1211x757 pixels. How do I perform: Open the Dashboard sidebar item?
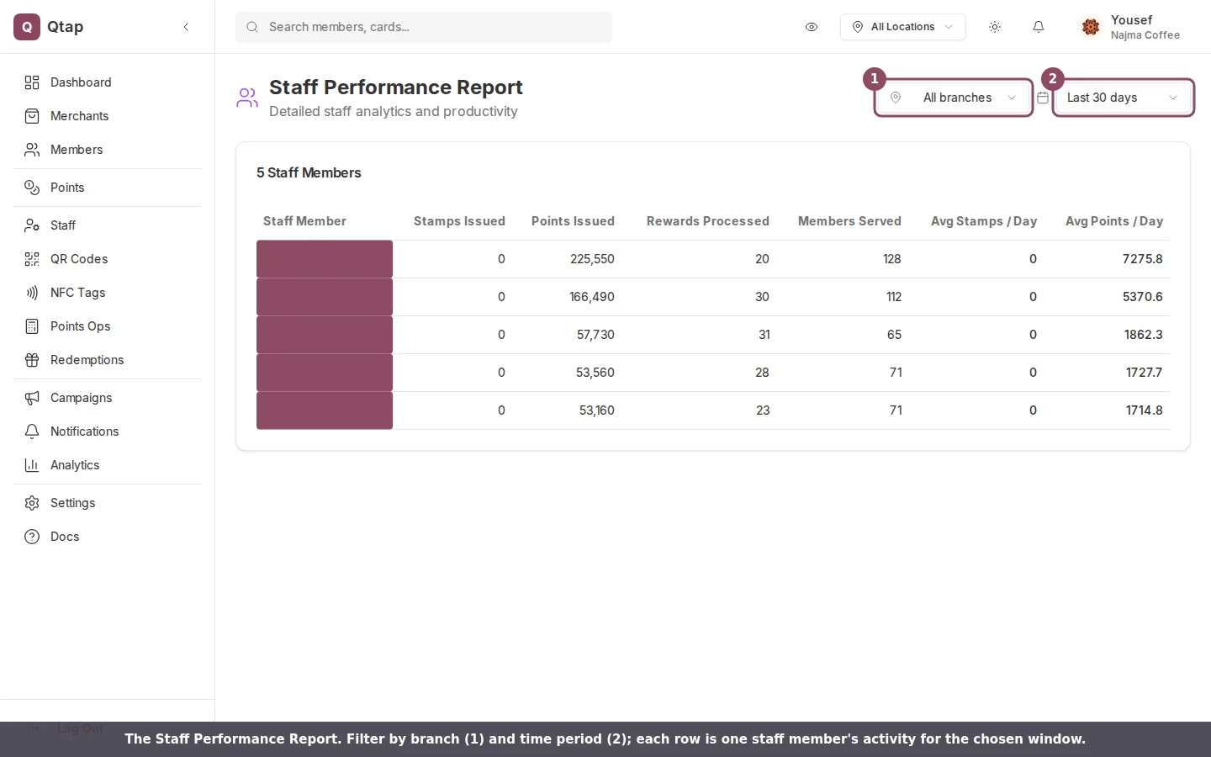pyautogui.click(x=108, y=82)
